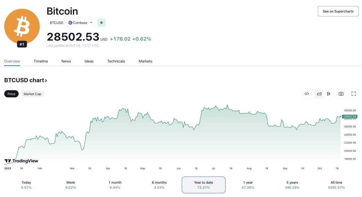Go to the News tab
The height and width of the screenshot is (197, 362).
(x=66, y=61)
